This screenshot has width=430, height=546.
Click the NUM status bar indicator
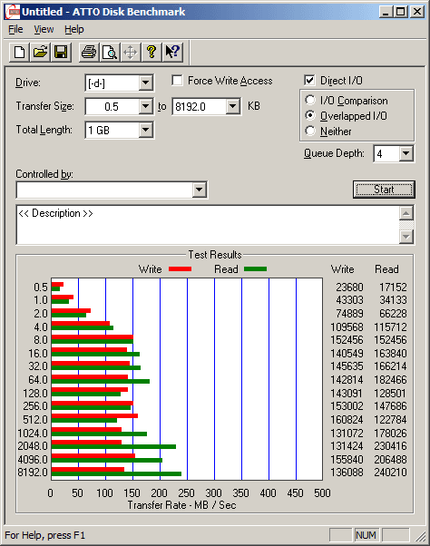[x=366, y=535]
